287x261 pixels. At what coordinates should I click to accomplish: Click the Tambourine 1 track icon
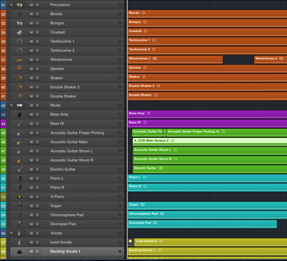pyautogui.click(x=20, y=41)
